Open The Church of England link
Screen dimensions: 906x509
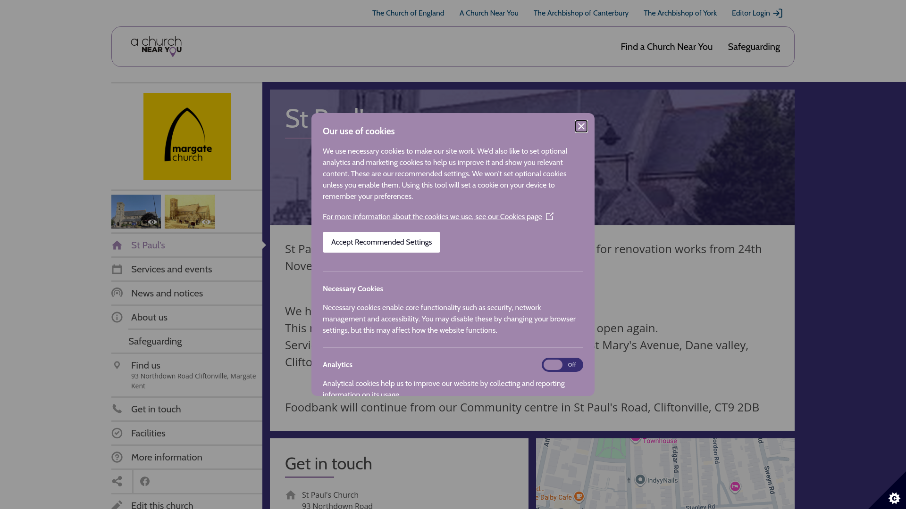click(408, 13)
